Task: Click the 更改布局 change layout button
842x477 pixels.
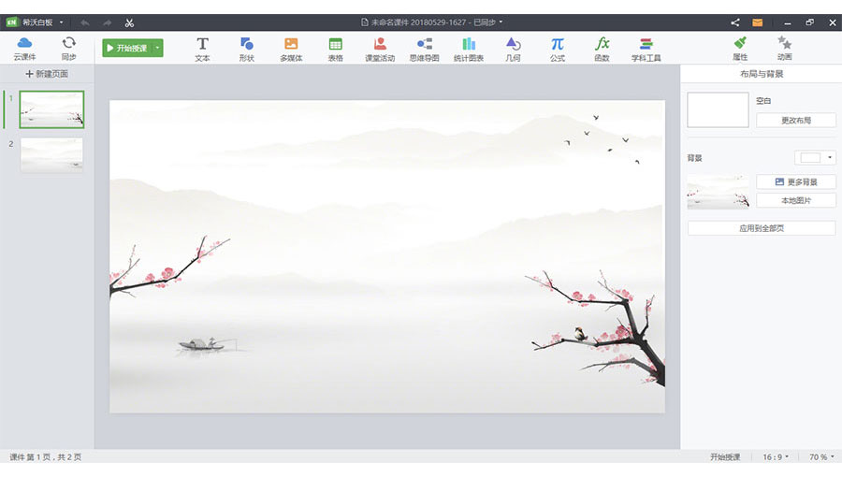Action: [795, 121]
